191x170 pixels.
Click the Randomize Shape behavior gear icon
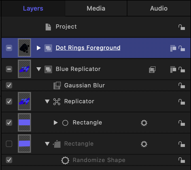tap(65, 160)
